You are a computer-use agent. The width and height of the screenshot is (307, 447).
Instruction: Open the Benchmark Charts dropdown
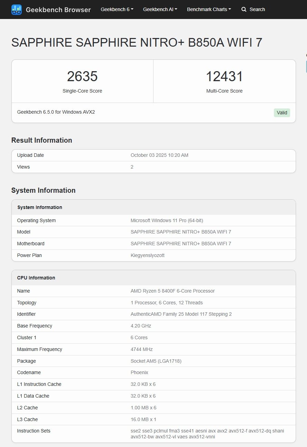pyautogui.click(x=209, y=9)
